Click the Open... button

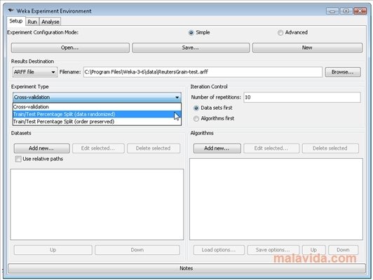pos(70,48)
